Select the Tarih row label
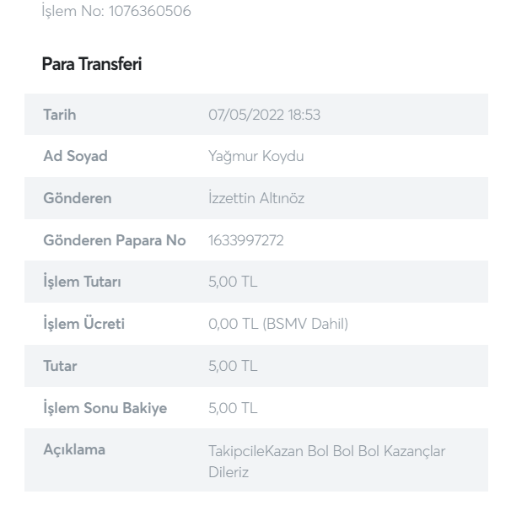 (60, 115)
